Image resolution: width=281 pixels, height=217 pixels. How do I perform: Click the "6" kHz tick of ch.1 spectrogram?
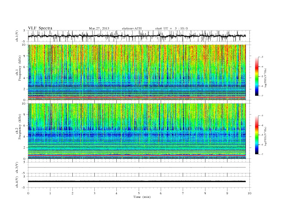tap(25, 67)
